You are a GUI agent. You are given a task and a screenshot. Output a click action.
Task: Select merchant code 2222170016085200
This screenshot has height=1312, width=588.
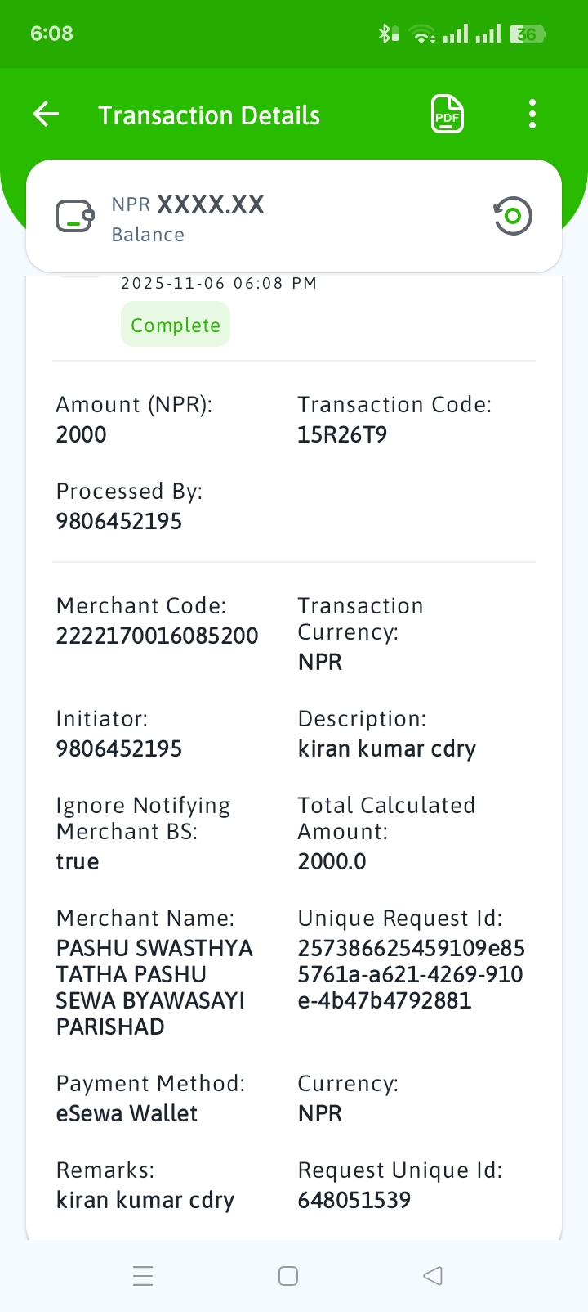click(157, 636)
